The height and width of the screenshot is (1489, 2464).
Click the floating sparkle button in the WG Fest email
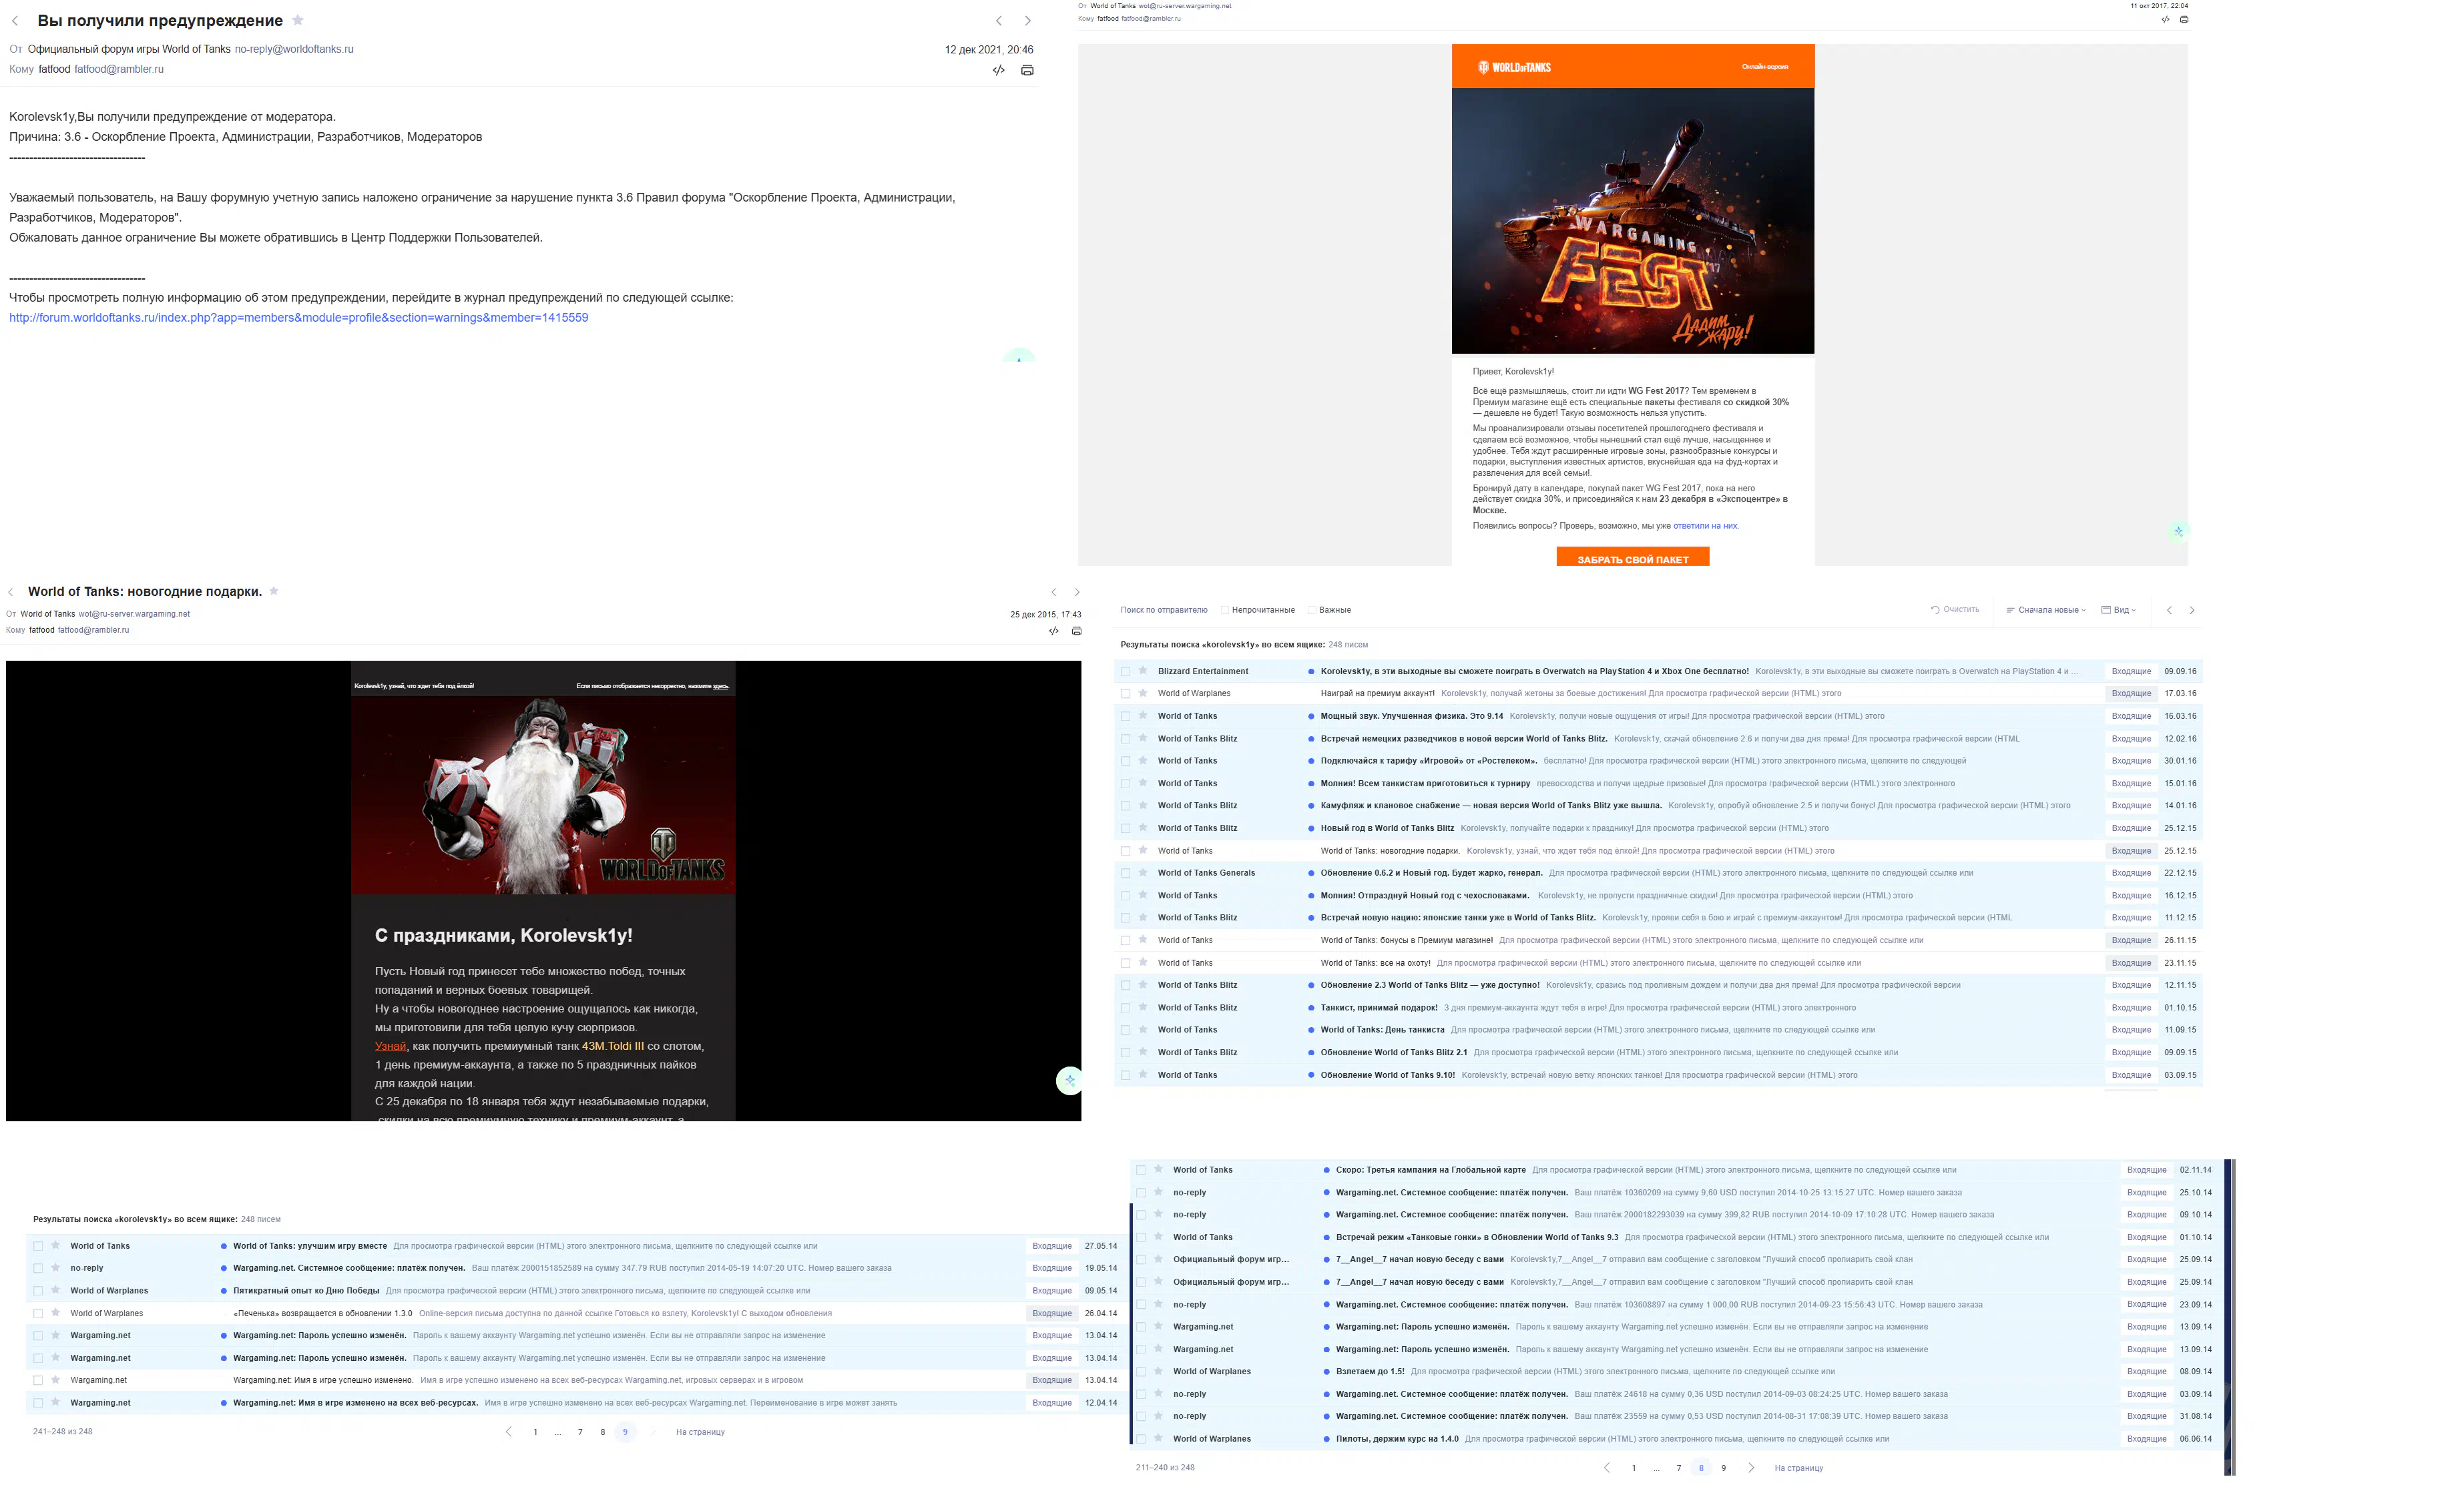[x=2178, y=531]
